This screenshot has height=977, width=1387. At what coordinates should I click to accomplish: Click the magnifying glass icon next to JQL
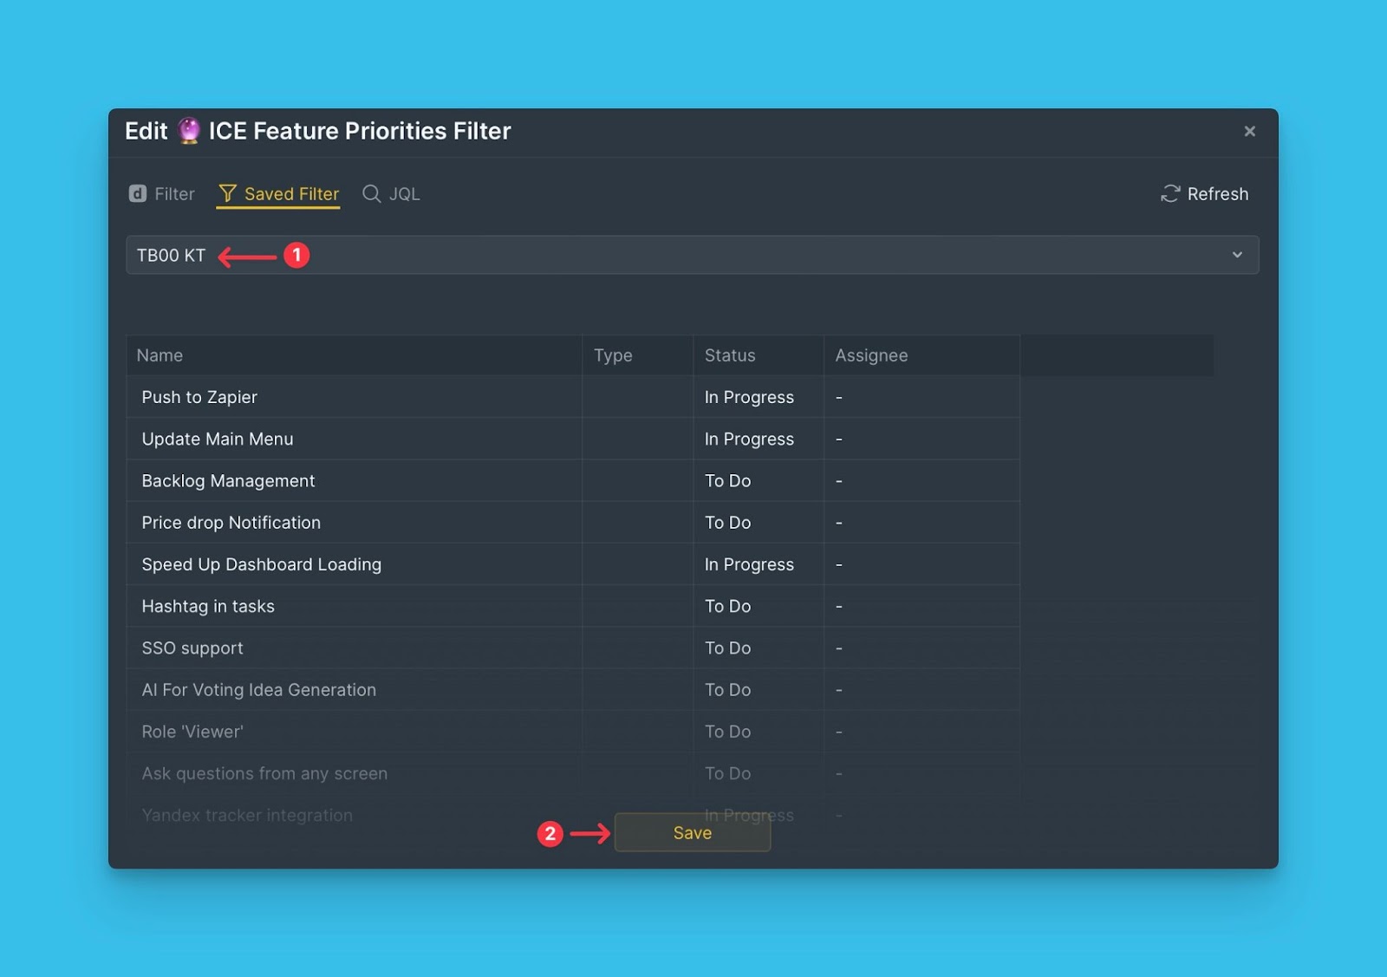tap(371, 194)
